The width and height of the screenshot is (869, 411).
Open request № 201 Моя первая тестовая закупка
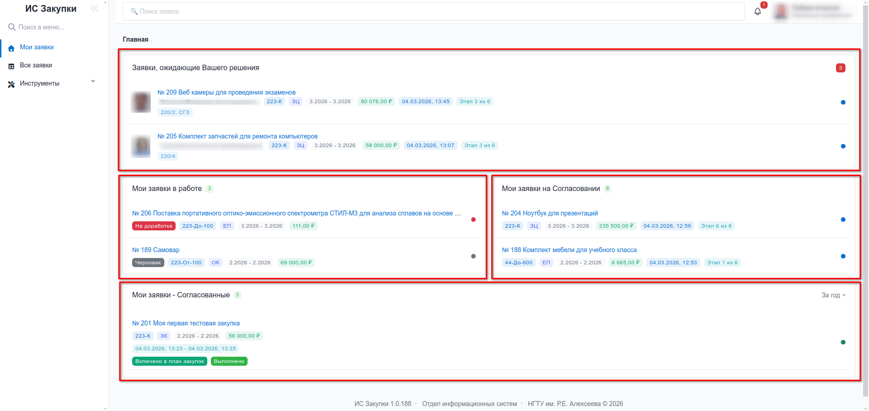186,323
